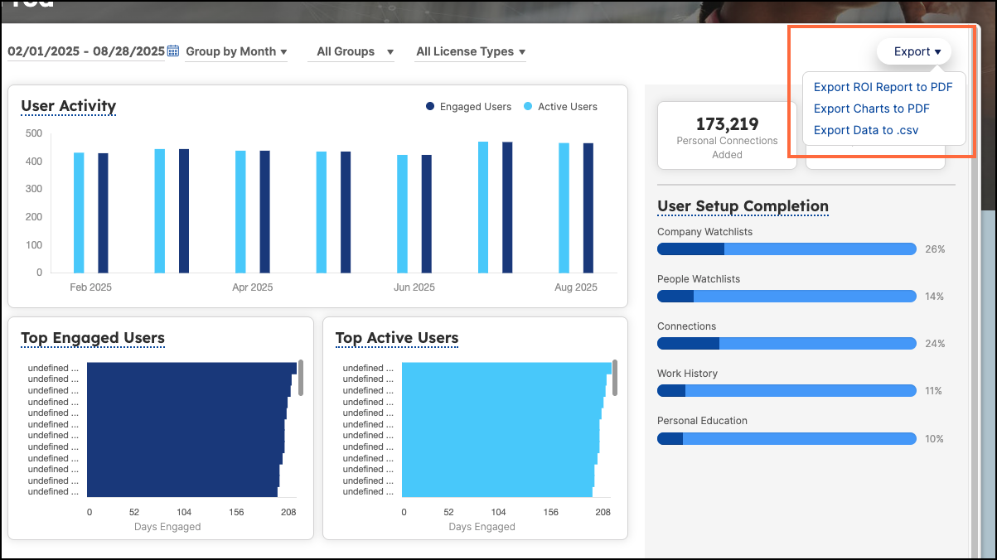Click the Top Active Users heading
Screen dimensions: 997x560
click(397, 338)
